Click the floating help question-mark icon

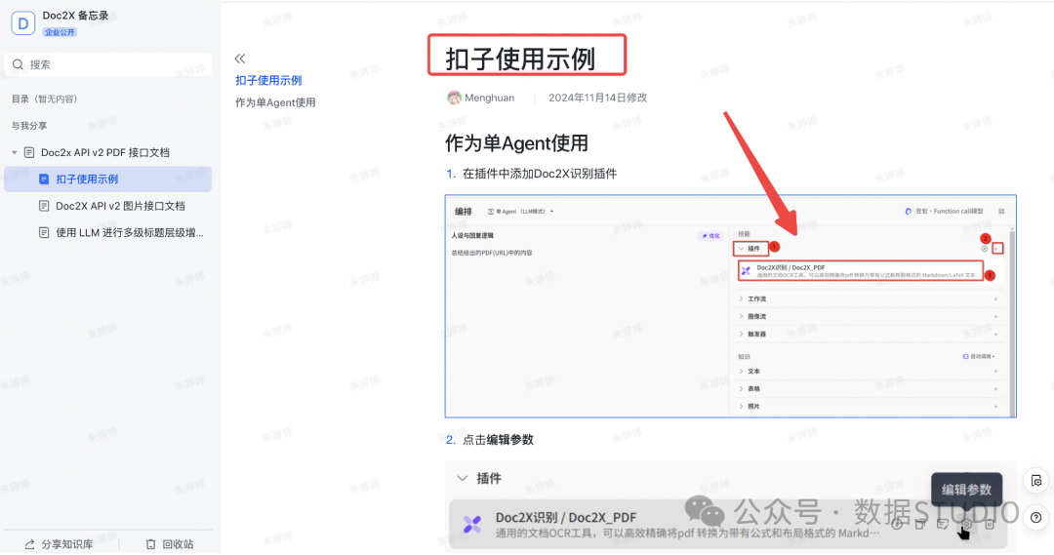[1035, 518]
